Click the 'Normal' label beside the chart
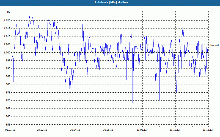Image resolution: width=220 pixels, height=137 pixels. (x=215, y=45)
